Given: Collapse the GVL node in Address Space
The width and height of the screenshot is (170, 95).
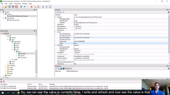Looking at the screenshot, I should (x=15, y=51).
